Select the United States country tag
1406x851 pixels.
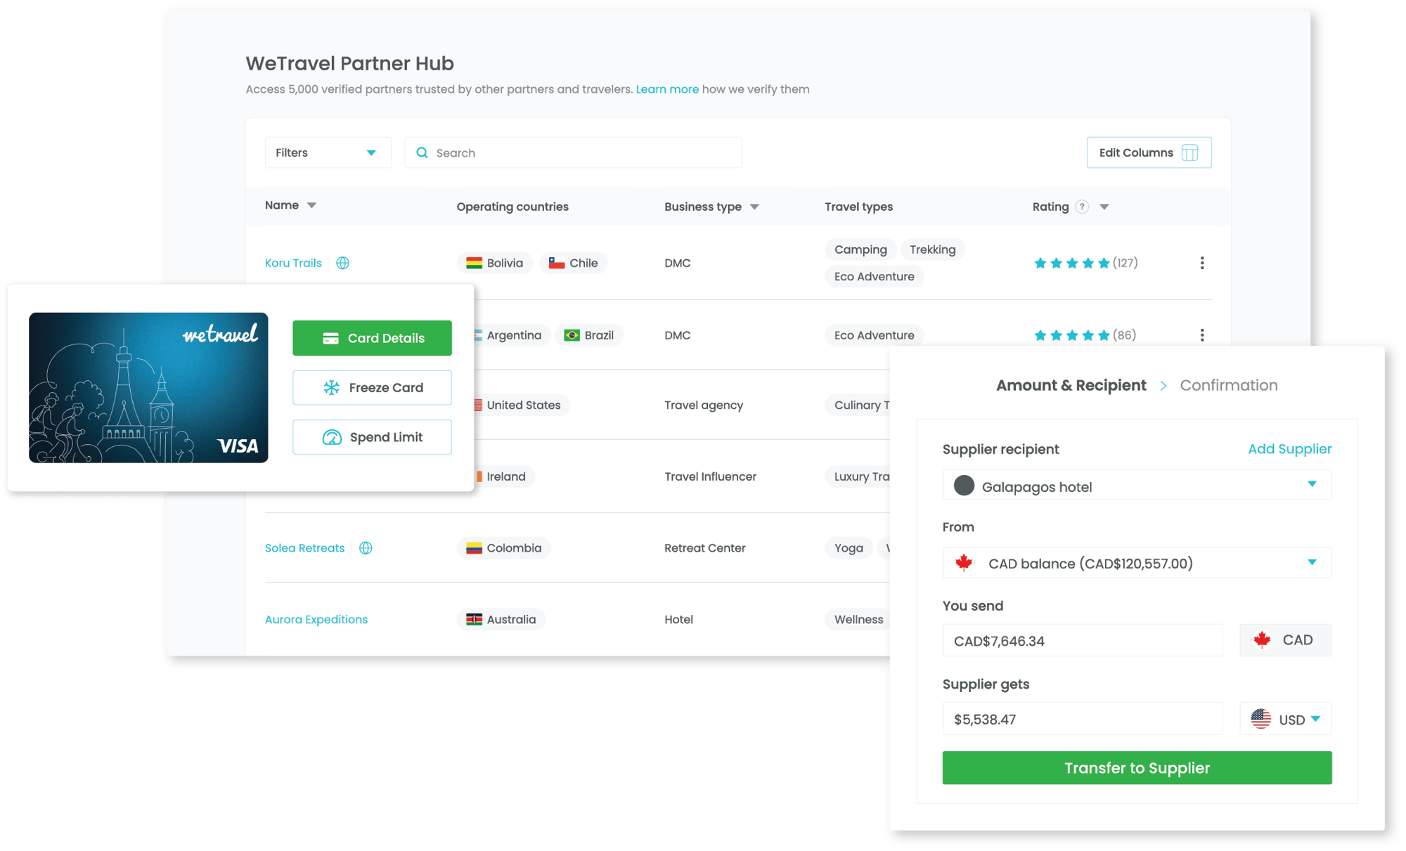tap(521, 405)
